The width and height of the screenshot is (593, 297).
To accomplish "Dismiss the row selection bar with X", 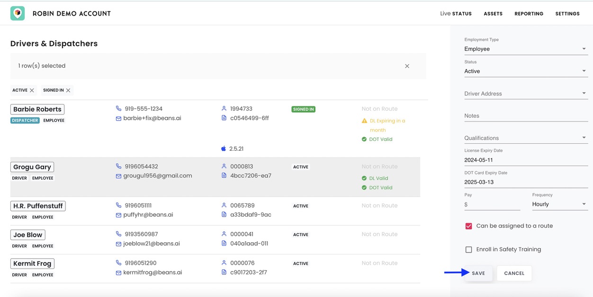I will tap(407, 66).
